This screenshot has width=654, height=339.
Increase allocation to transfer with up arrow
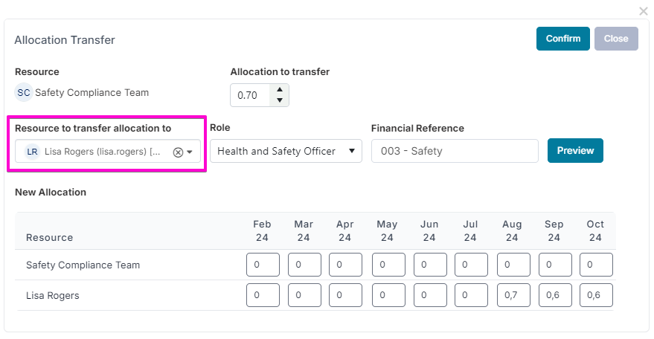(x=280, y=90)
